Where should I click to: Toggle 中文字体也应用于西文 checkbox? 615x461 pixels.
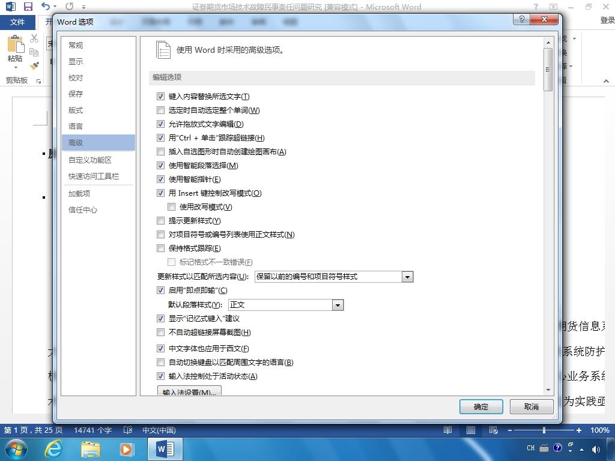pyautogui.click(x=160, y=348)
